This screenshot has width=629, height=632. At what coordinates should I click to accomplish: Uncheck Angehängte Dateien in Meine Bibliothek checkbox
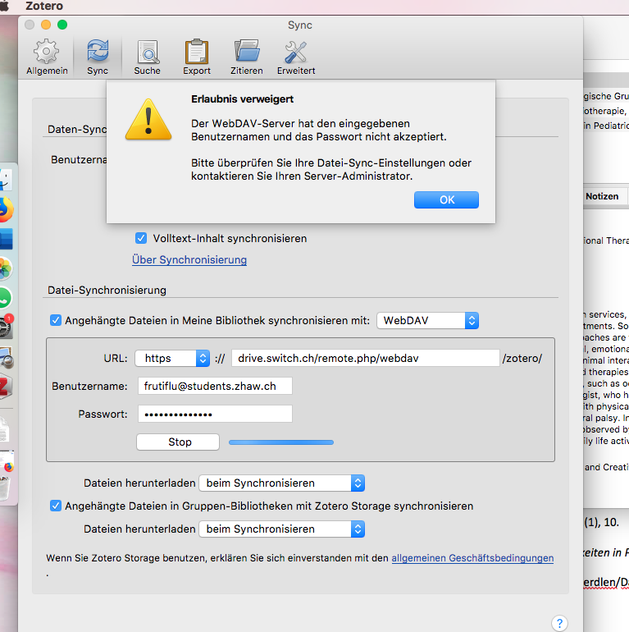[56, 320]
